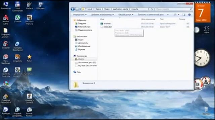Open Музыка library in navigation pane

tap(80, 50)
